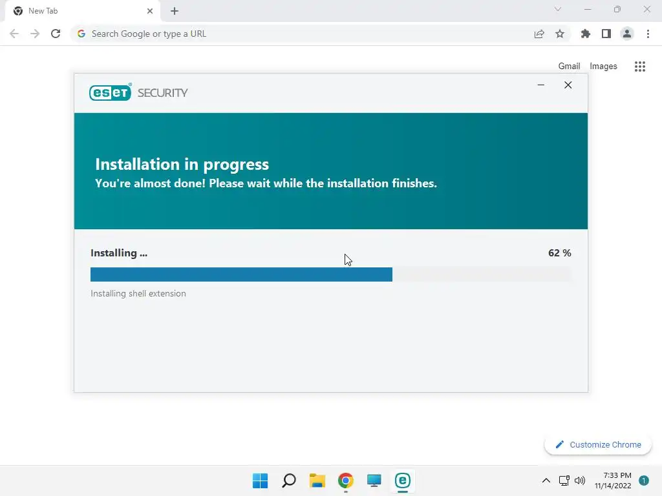
Task: Go forward in Chrome browser
Action: coord(35,34)
